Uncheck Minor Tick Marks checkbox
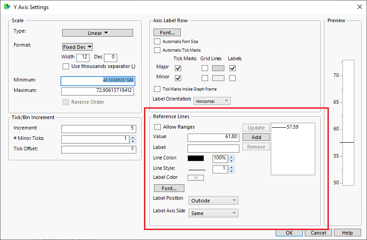This screenshot has height=240, width=367. (178, 78)
